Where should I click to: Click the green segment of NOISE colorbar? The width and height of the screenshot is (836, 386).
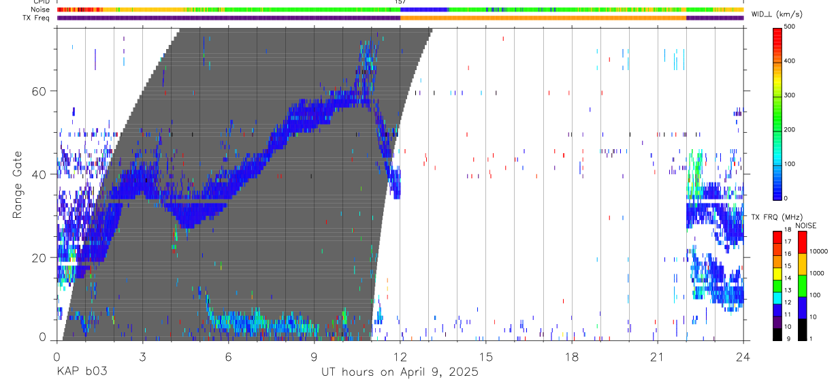(803, 286)
